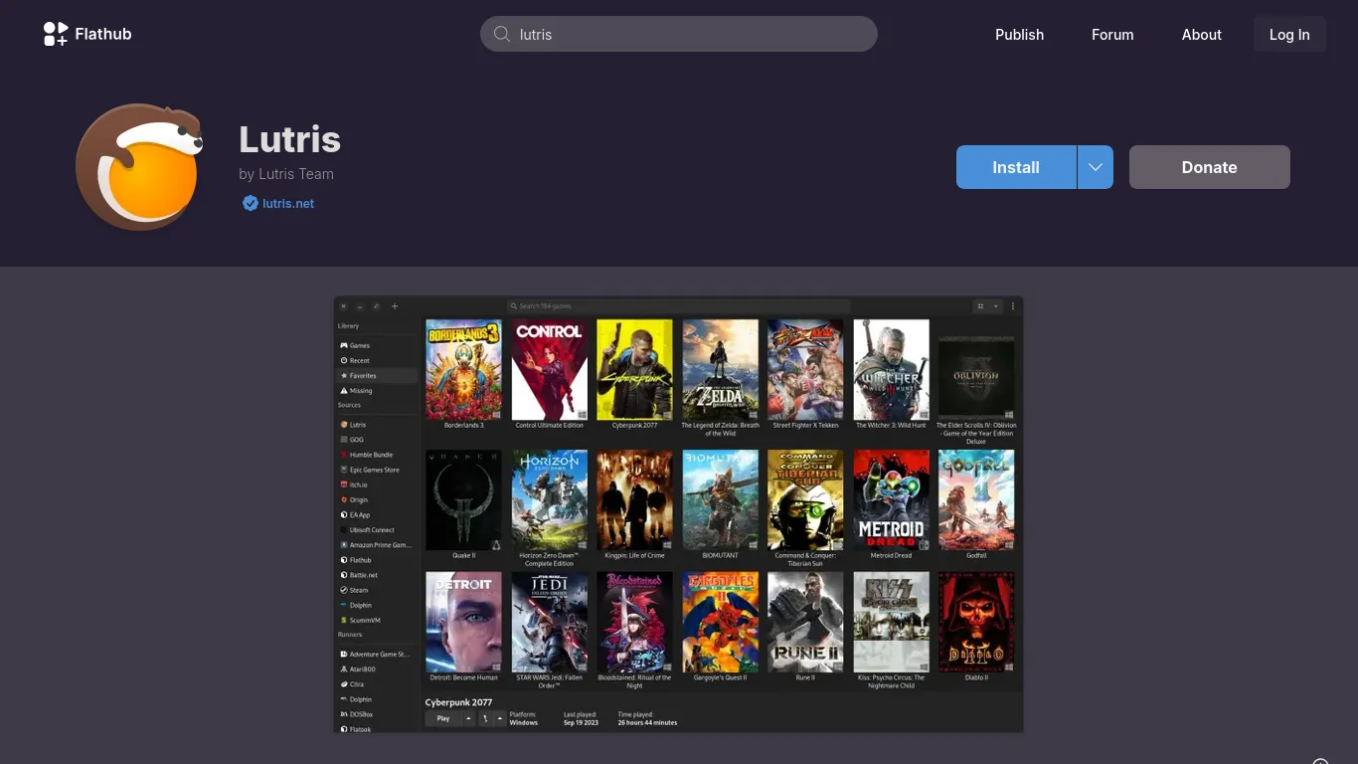Click the "by Lutris Team" text
The image size is (1358, 764).
point(286,173)
